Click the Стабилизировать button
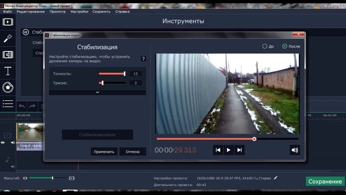The image size is (346, 195). [97, 135]
